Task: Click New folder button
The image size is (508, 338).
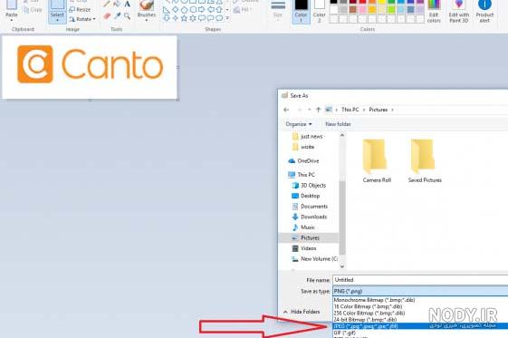Action: click(x=338, y=124)
